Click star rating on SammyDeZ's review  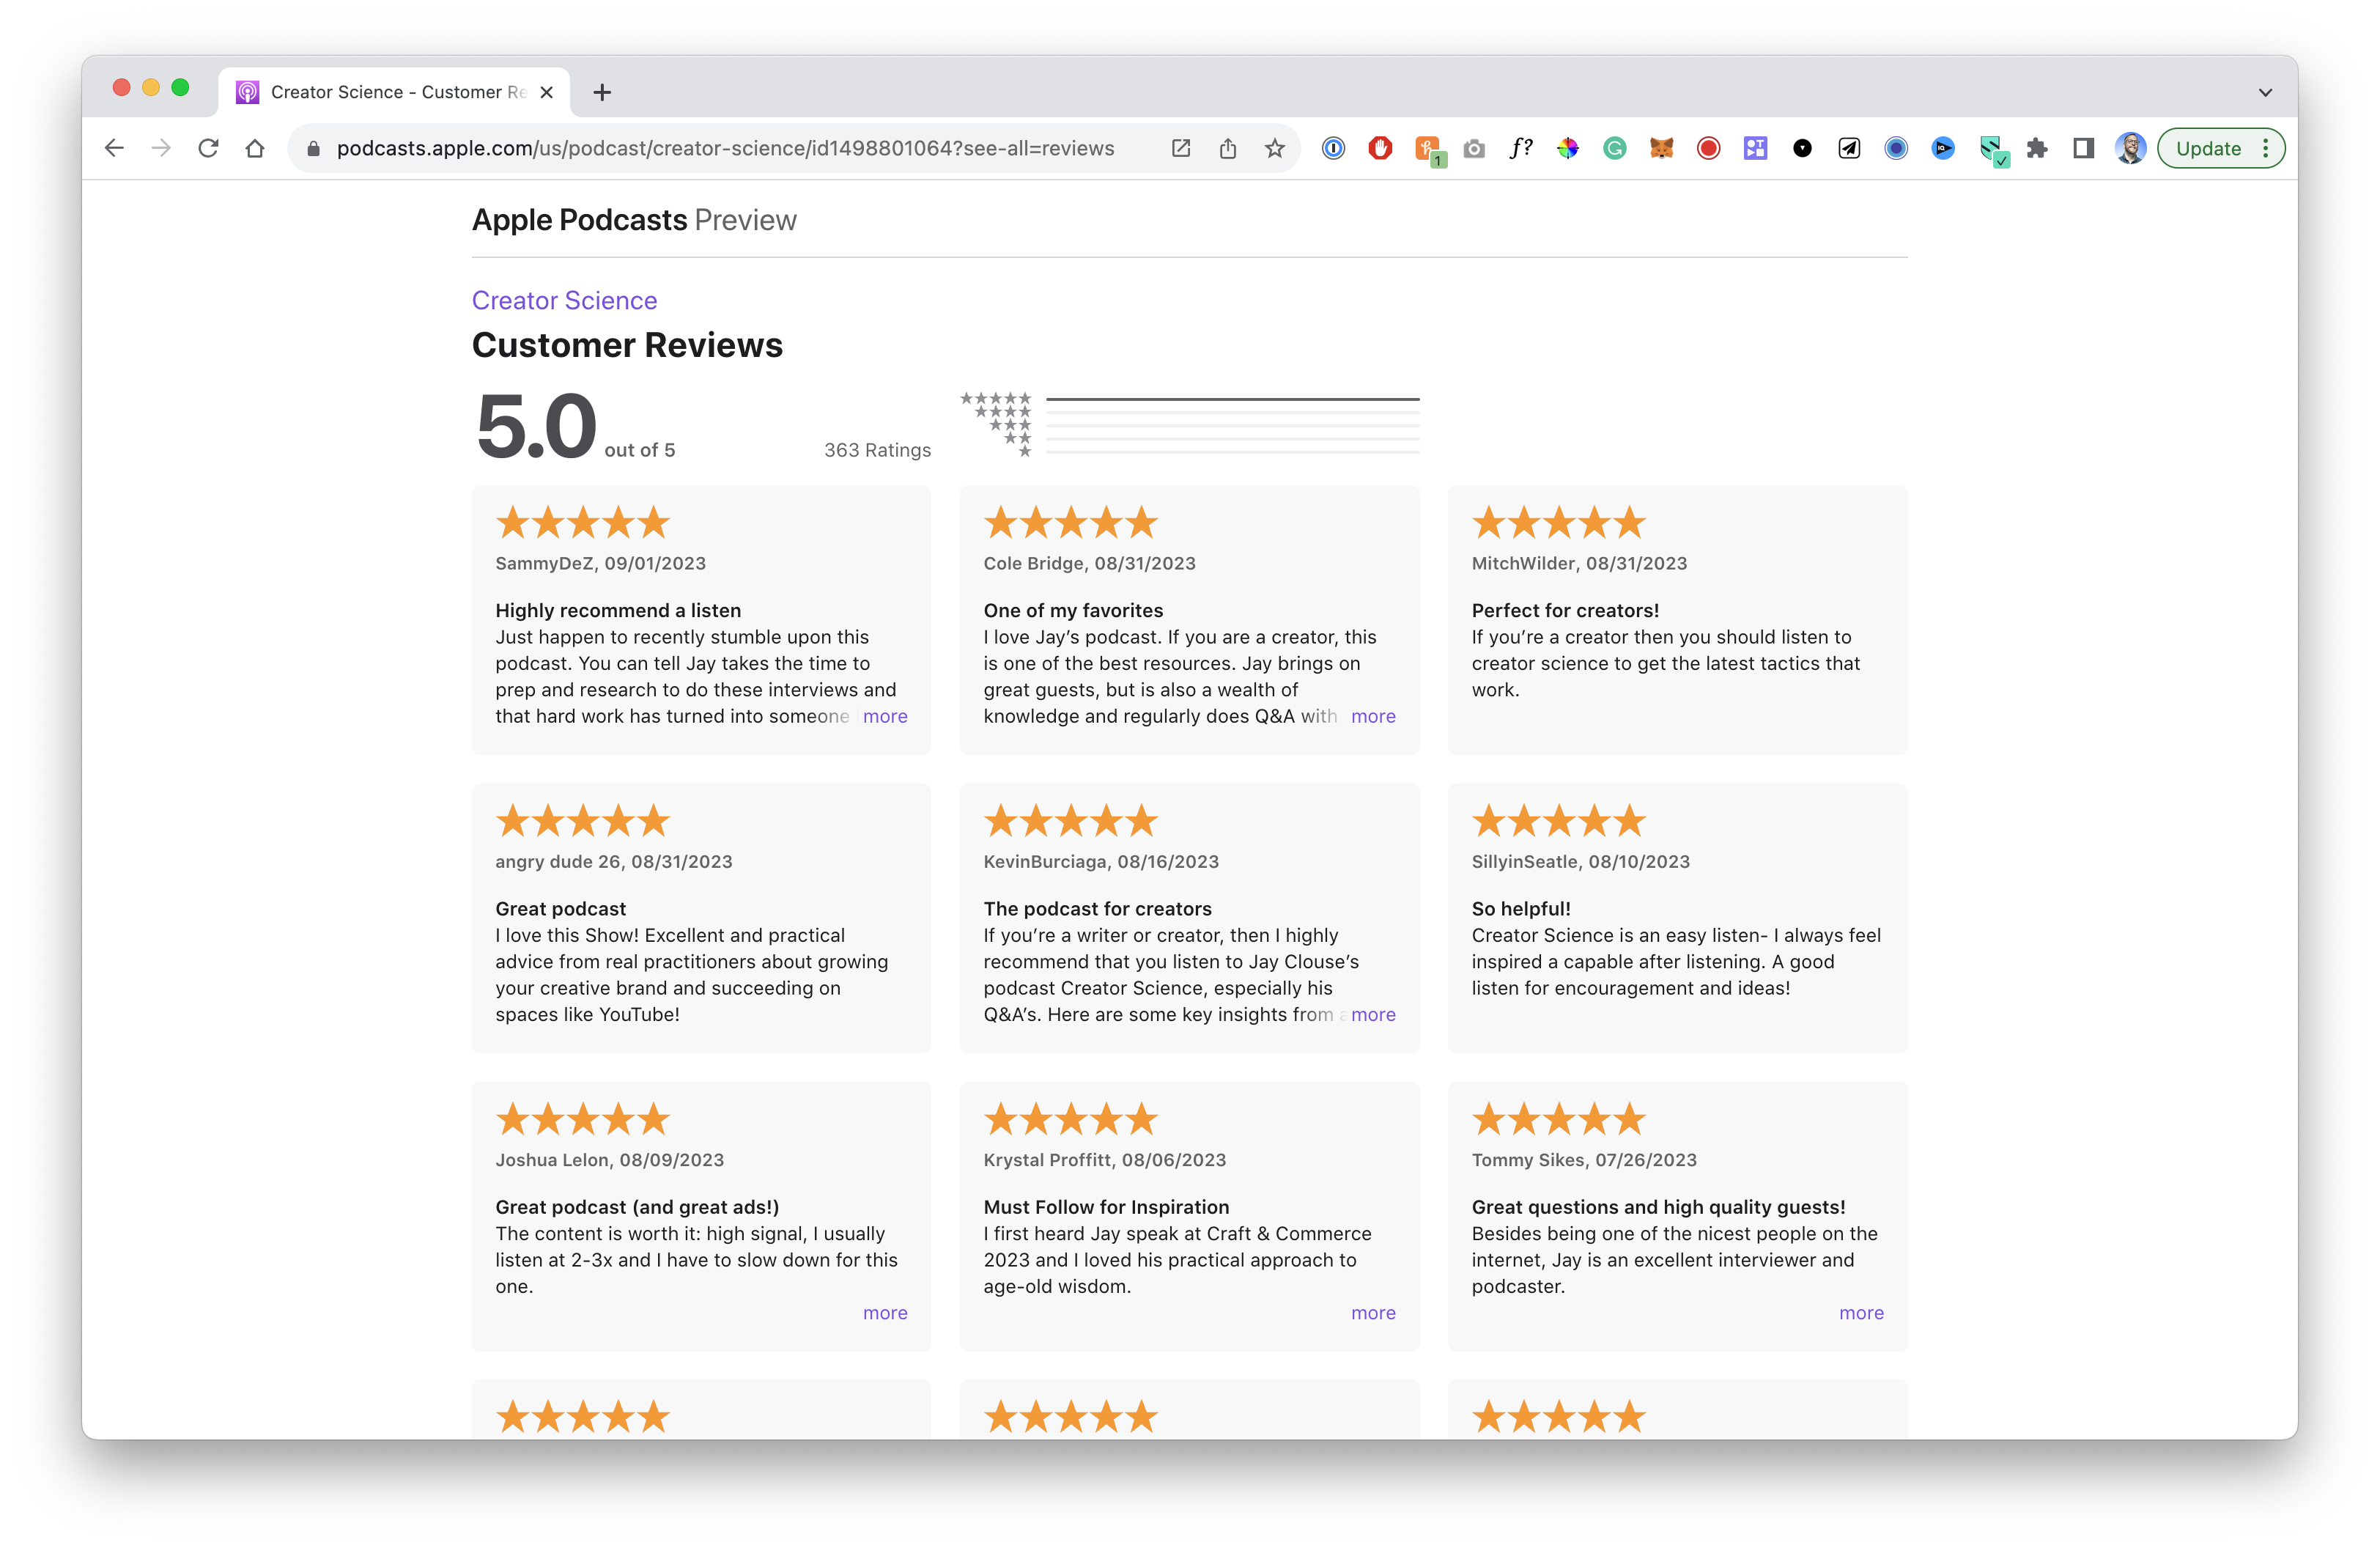tap(583, 522)
